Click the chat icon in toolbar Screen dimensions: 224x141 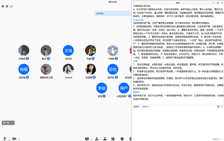pos(113,139)
